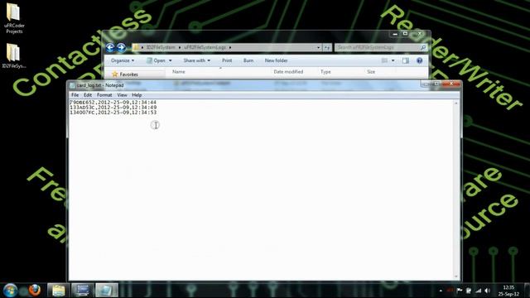Sort by Name column in Explorer
530x298 pixels.
[179, 72]
